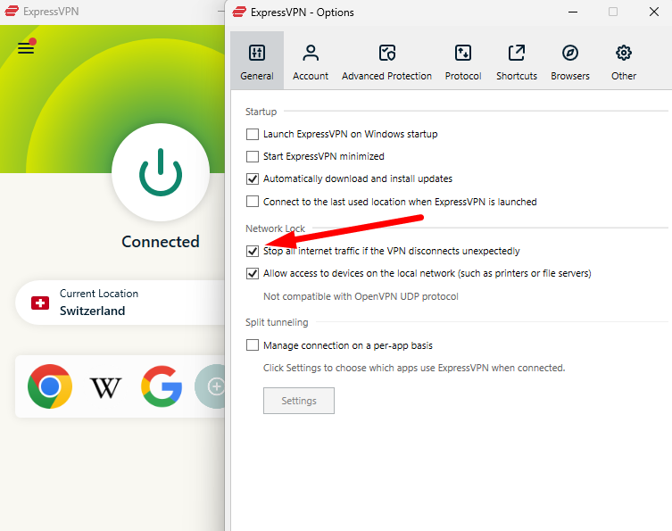Click Not compatible with OpenVPN UDP note
672x531 pixels.
pos(361,296)
